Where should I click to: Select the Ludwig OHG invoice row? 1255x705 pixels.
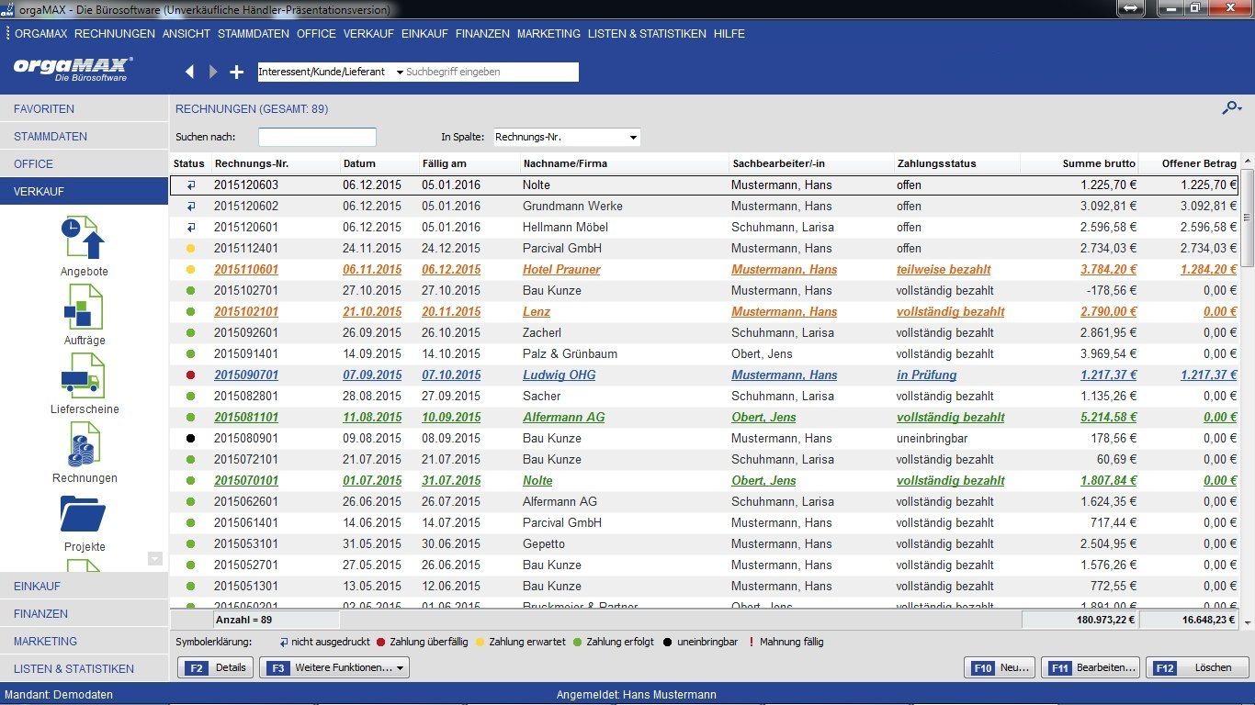[705, 375]
